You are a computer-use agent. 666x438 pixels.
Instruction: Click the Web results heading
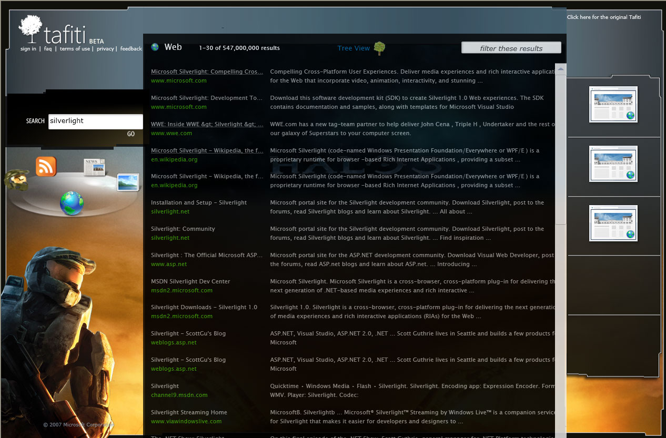point(173,47)
